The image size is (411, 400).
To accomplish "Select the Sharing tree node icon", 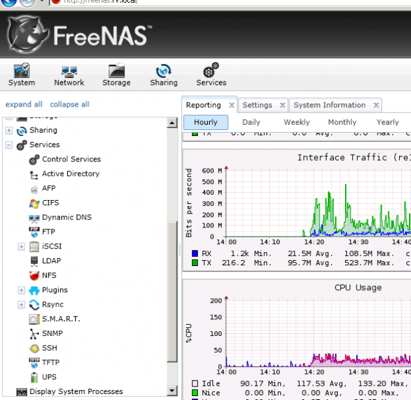I will (21, 131).
